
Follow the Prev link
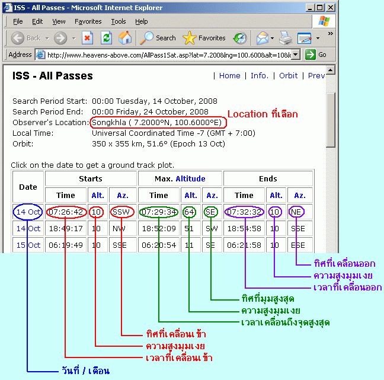(316, 76)
